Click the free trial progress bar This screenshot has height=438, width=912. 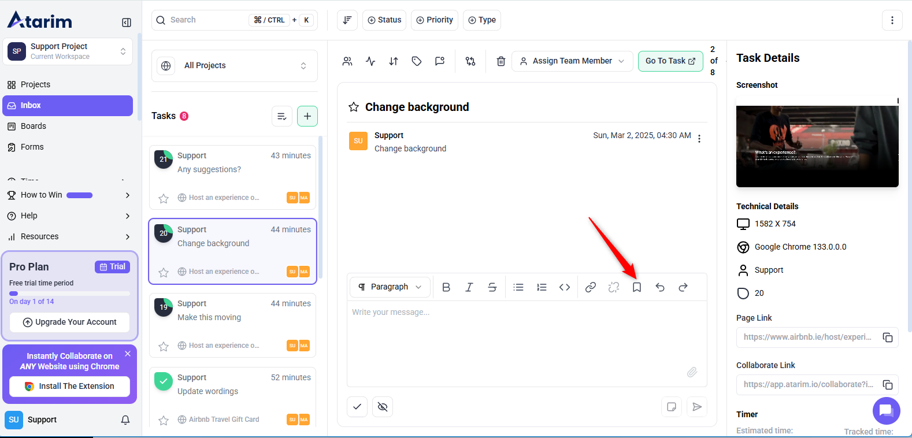tap(69, 294)
